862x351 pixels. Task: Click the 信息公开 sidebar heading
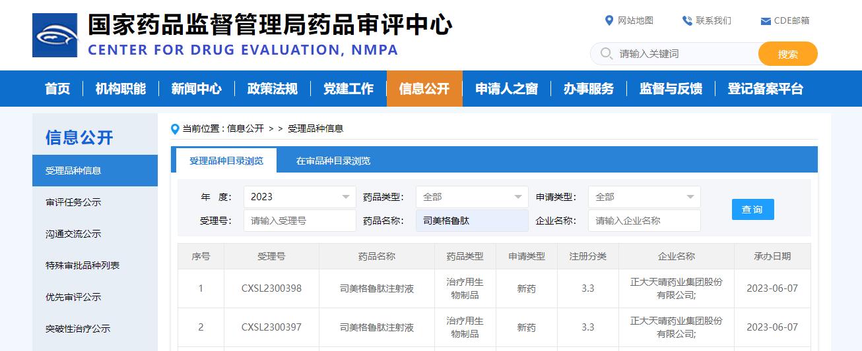[x=79, y=137]
